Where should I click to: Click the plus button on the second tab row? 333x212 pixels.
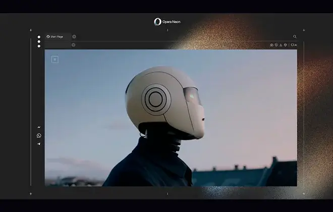point(73,45)
